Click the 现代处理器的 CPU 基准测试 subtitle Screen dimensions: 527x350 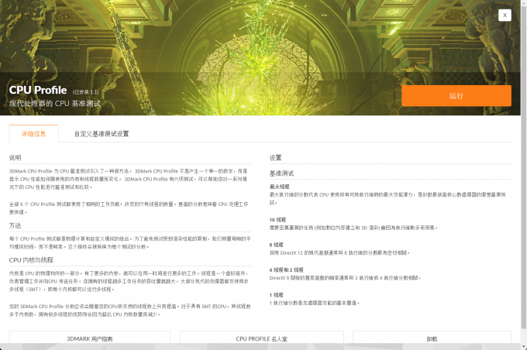tap(55, 104)
